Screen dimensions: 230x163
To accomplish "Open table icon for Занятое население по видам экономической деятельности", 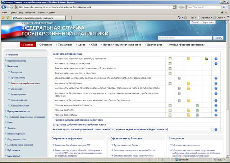I will pos(170,68).
